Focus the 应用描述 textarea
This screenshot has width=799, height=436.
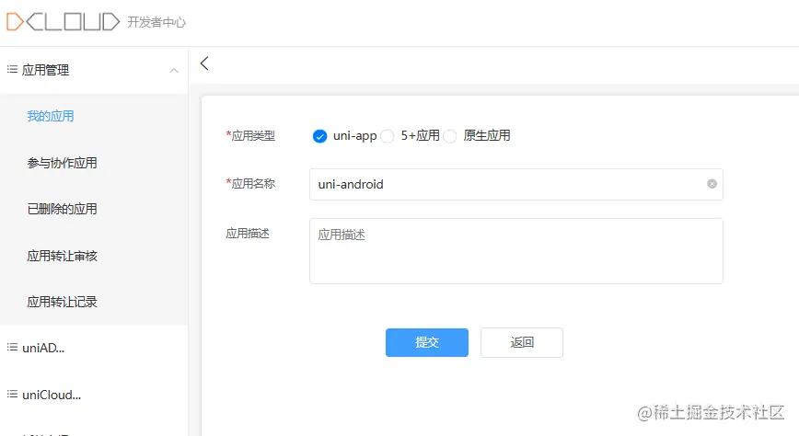[x=516, y=251]
